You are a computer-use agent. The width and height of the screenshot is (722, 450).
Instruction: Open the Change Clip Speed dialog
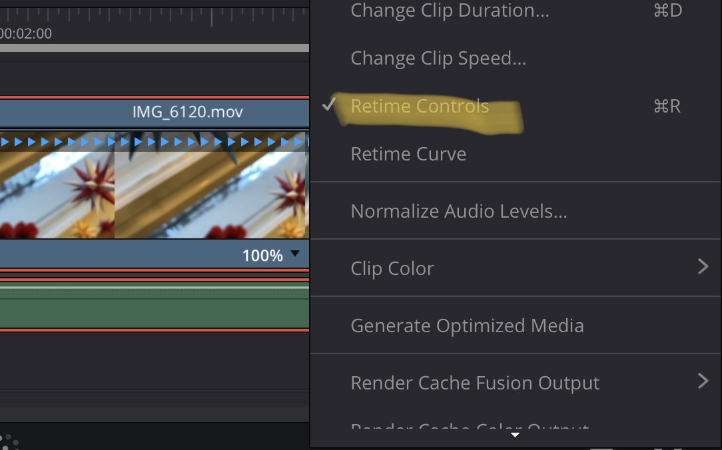click(438, 58)
